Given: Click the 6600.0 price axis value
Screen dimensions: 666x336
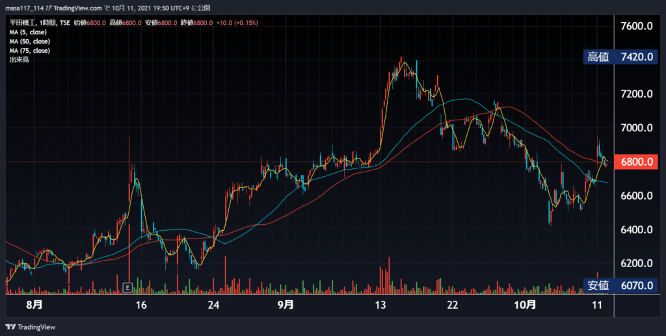Looking at the screenshot, I should [636, 196].
